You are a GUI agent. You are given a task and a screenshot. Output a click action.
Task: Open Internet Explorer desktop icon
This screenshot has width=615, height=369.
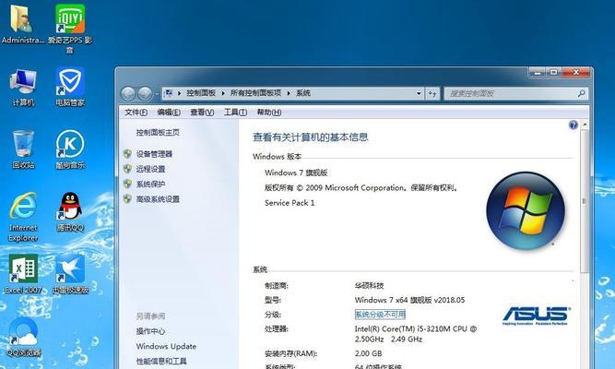coord(23,217)
